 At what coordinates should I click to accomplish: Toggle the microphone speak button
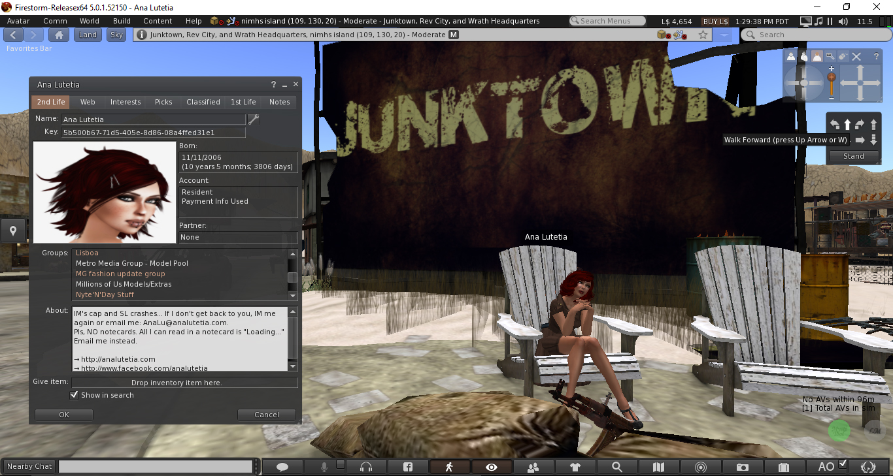coord(324,467)
